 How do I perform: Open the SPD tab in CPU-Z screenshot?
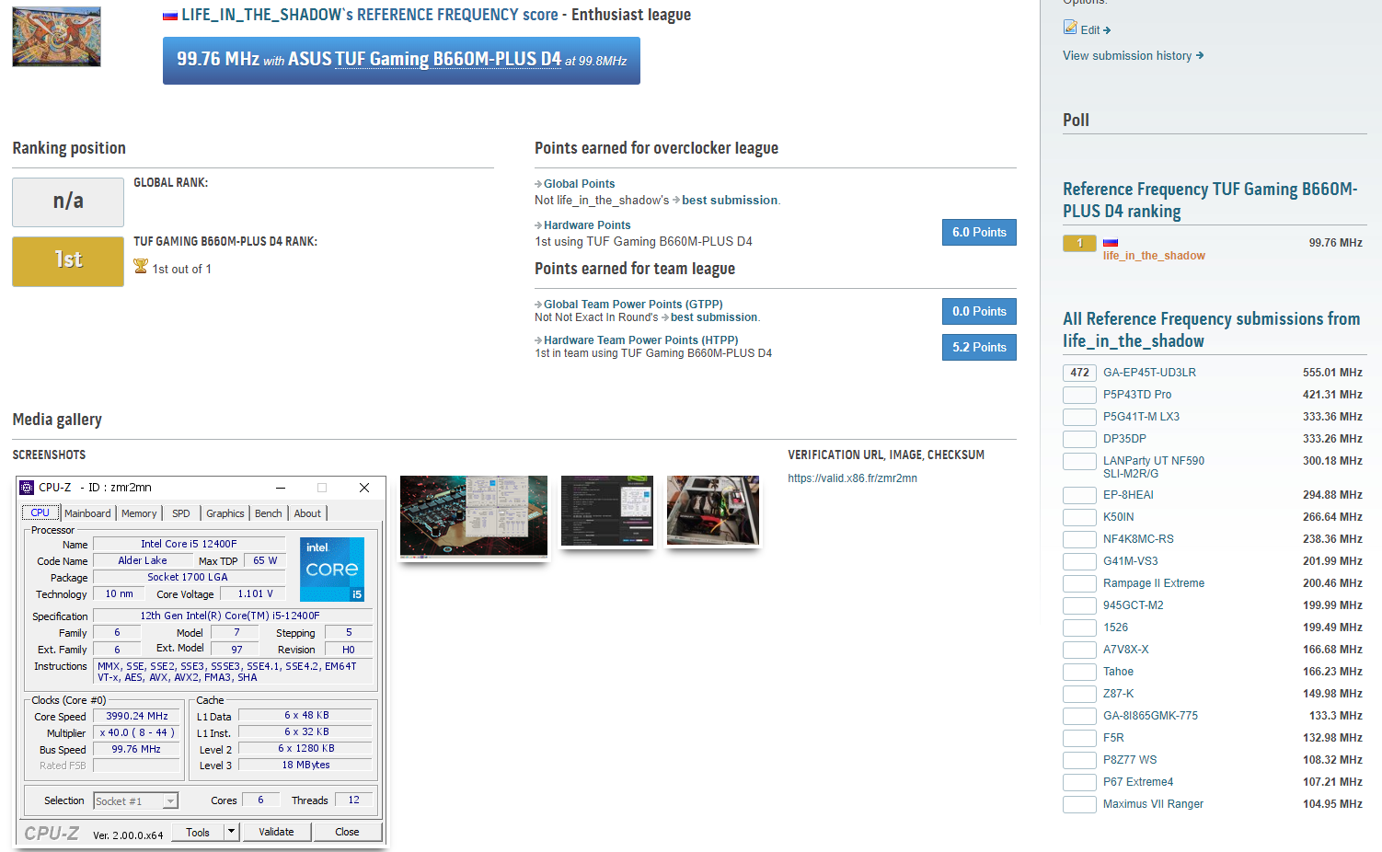(x=181, y=513)
